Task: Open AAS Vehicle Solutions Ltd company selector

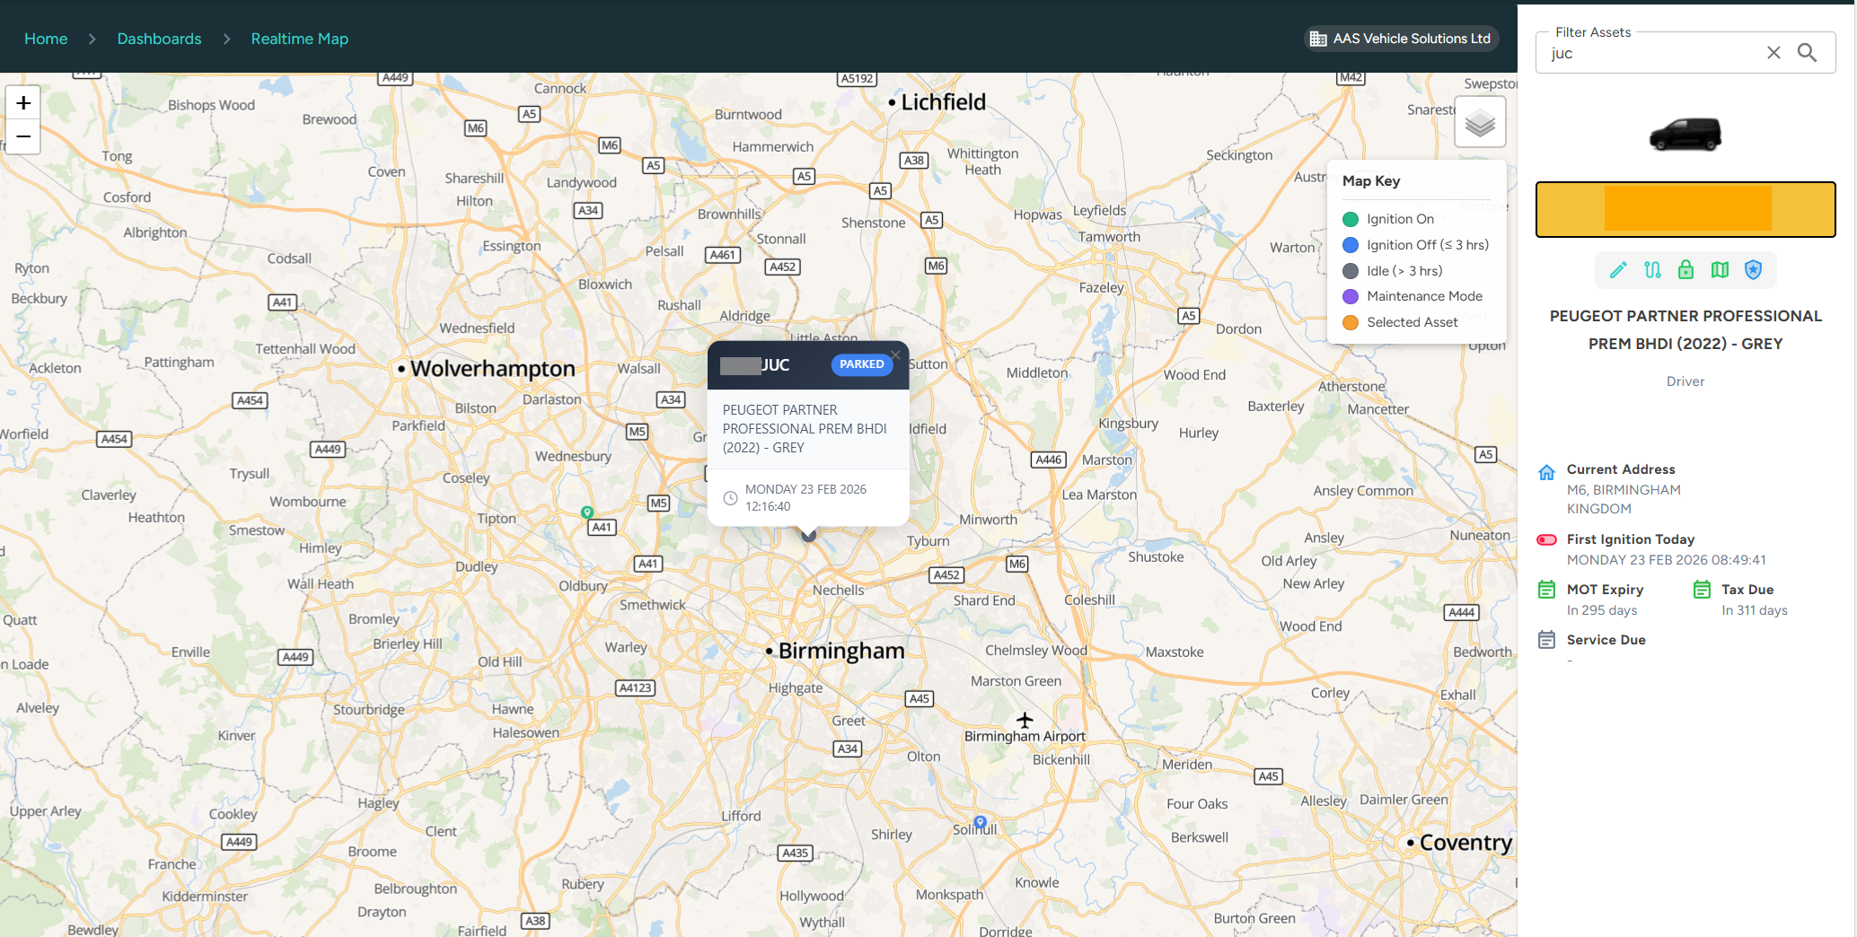Action: pyautogui.click(x=1401, y=39)
